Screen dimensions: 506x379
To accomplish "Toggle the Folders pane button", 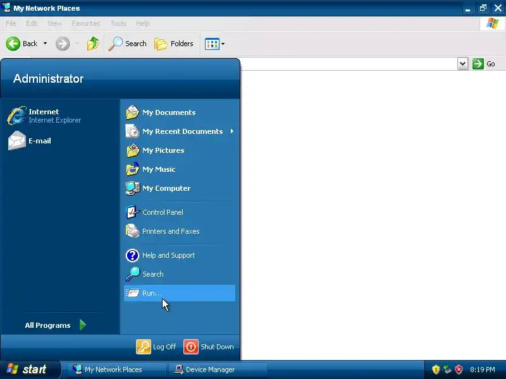I will (173, 44).
